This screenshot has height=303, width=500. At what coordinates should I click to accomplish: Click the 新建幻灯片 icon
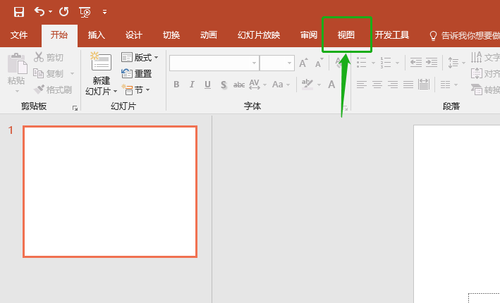click(x=101, y=61)
